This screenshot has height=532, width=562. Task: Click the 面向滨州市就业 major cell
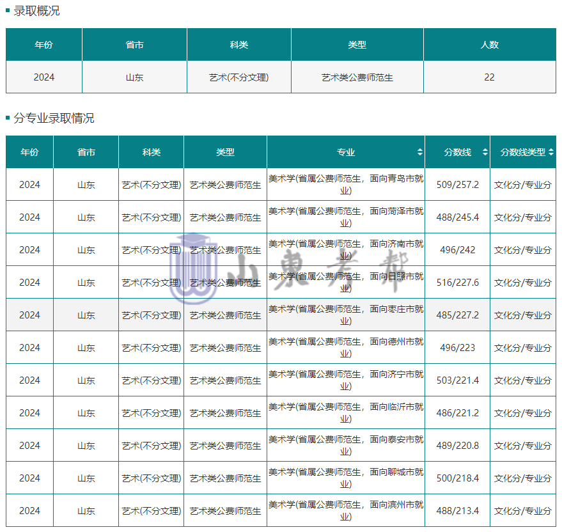[345, 511]
